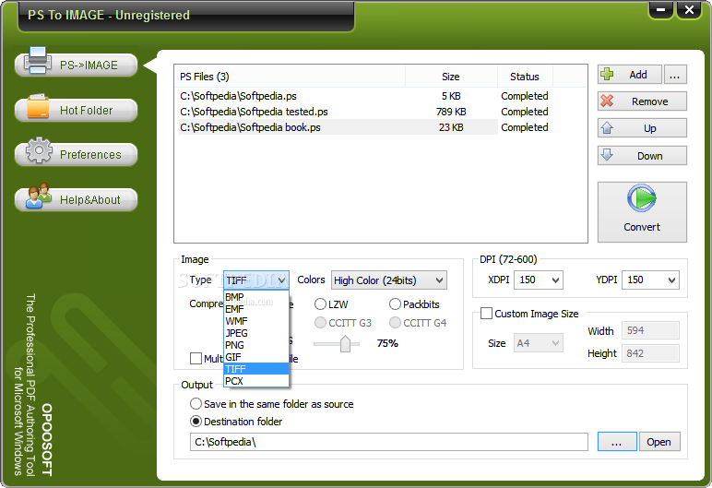Click the browse button next to Add
This screenshot has width=712, height=488.
675,75
